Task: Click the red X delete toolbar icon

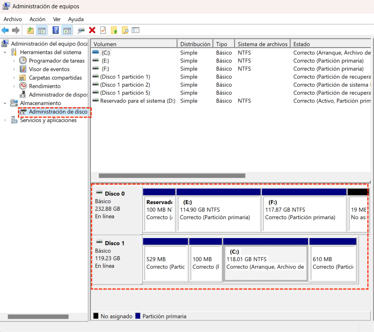Action: click(92, 30)
